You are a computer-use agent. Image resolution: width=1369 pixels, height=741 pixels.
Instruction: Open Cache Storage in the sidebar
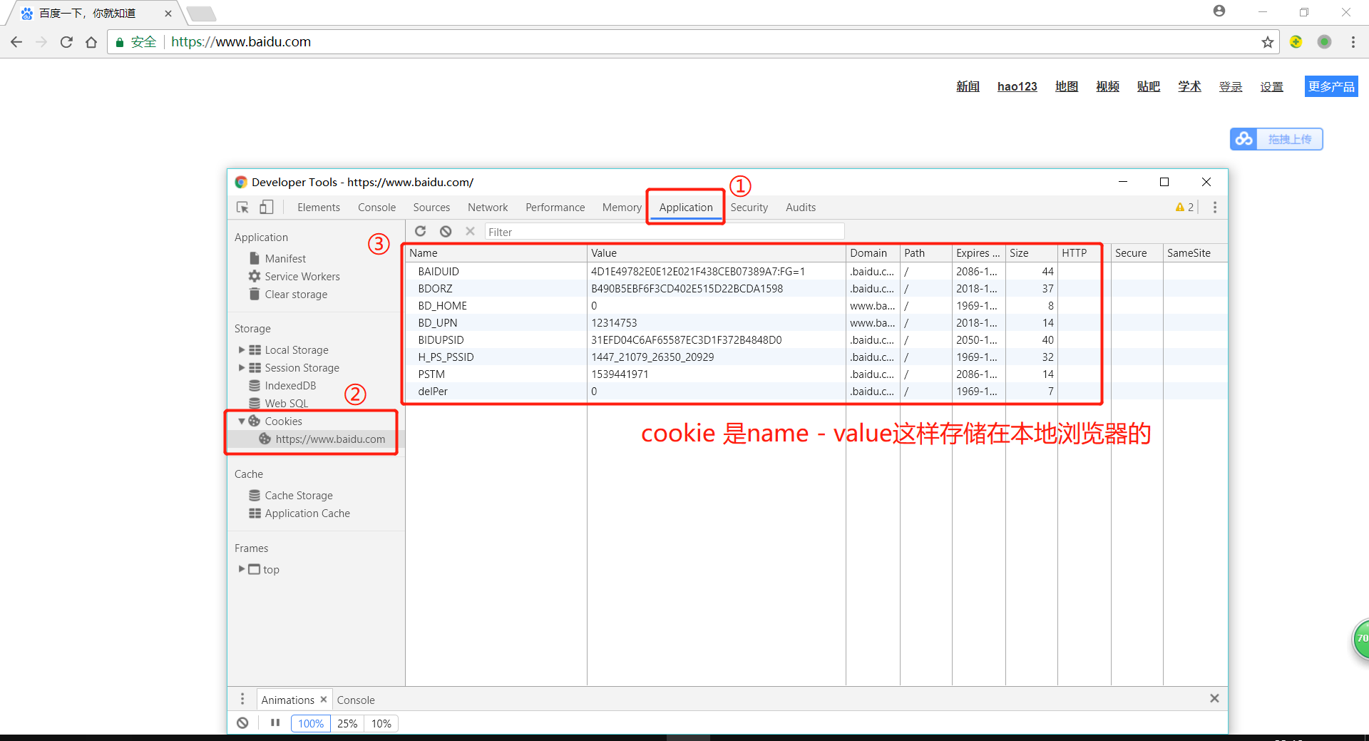299,495
